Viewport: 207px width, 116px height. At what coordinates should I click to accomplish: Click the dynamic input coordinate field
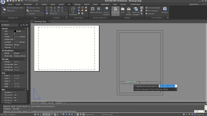168,86
